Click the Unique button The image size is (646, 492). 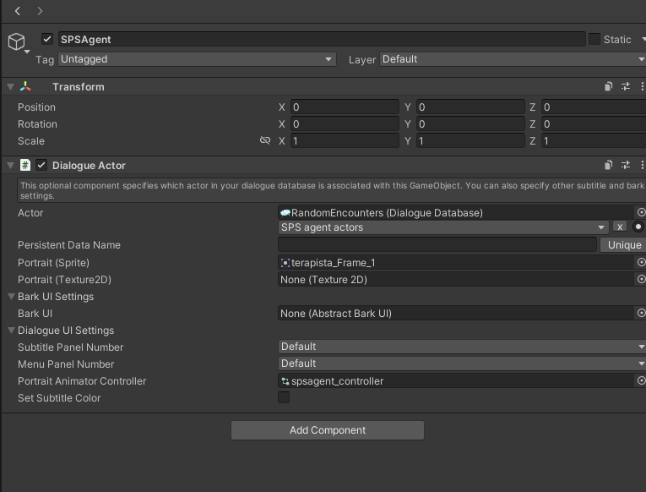624,245
